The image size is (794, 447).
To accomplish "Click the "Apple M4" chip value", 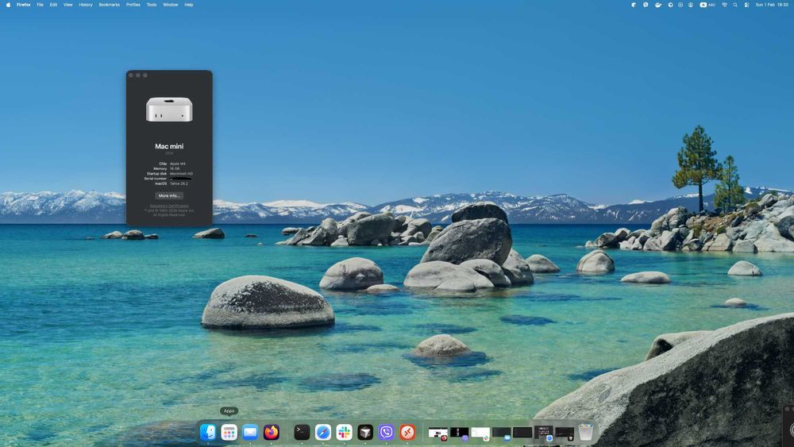I will 178,164.
